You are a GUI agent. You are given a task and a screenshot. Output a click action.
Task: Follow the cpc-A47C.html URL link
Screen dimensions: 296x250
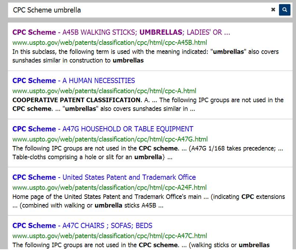click(110, 236)
